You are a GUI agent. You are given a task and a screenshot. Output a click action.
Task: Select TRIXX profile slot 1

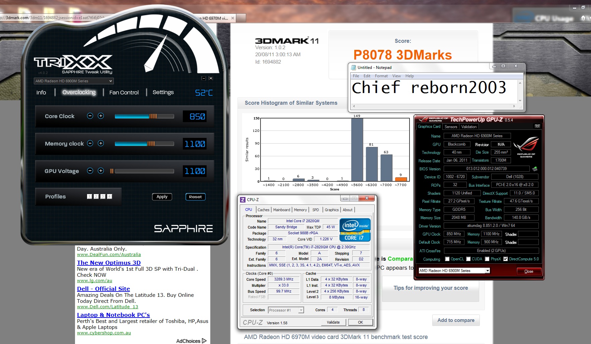pyautogui.click(x=89, y=196)
